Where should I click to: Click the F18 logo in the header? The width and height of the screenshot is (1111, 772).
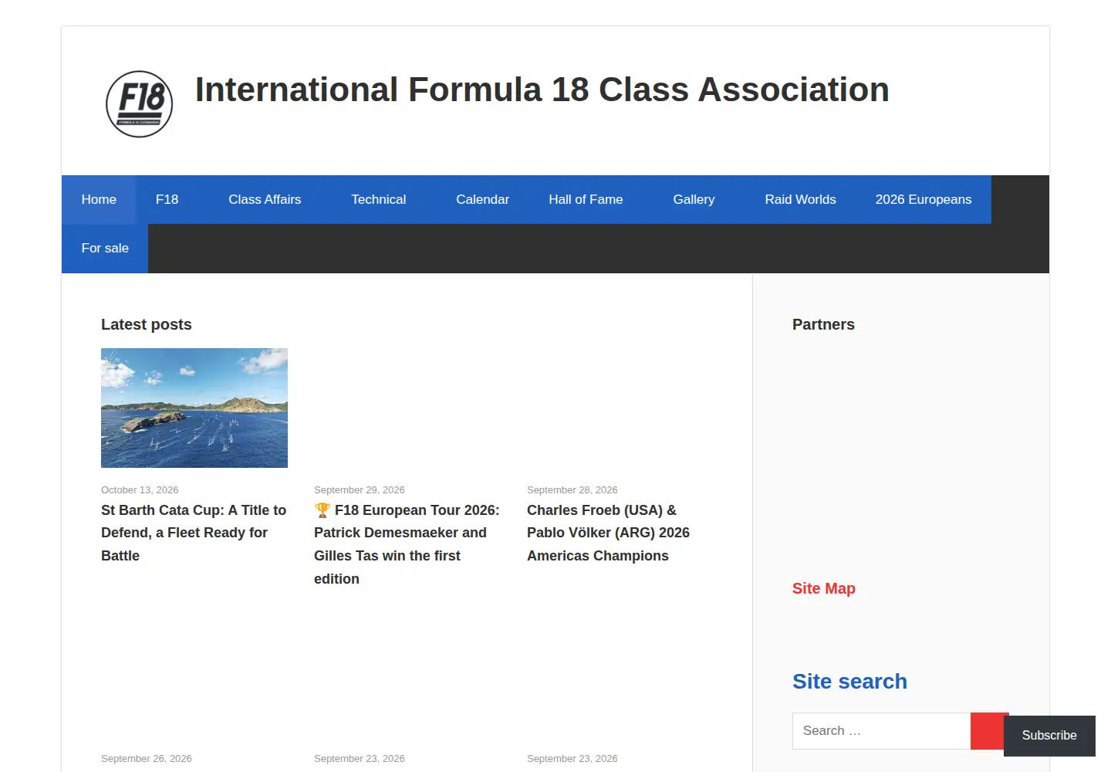(139, 104)
